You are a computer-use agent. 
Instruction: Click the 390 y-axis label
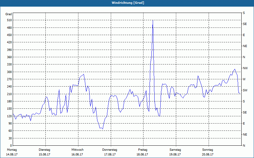pos(10,50)
